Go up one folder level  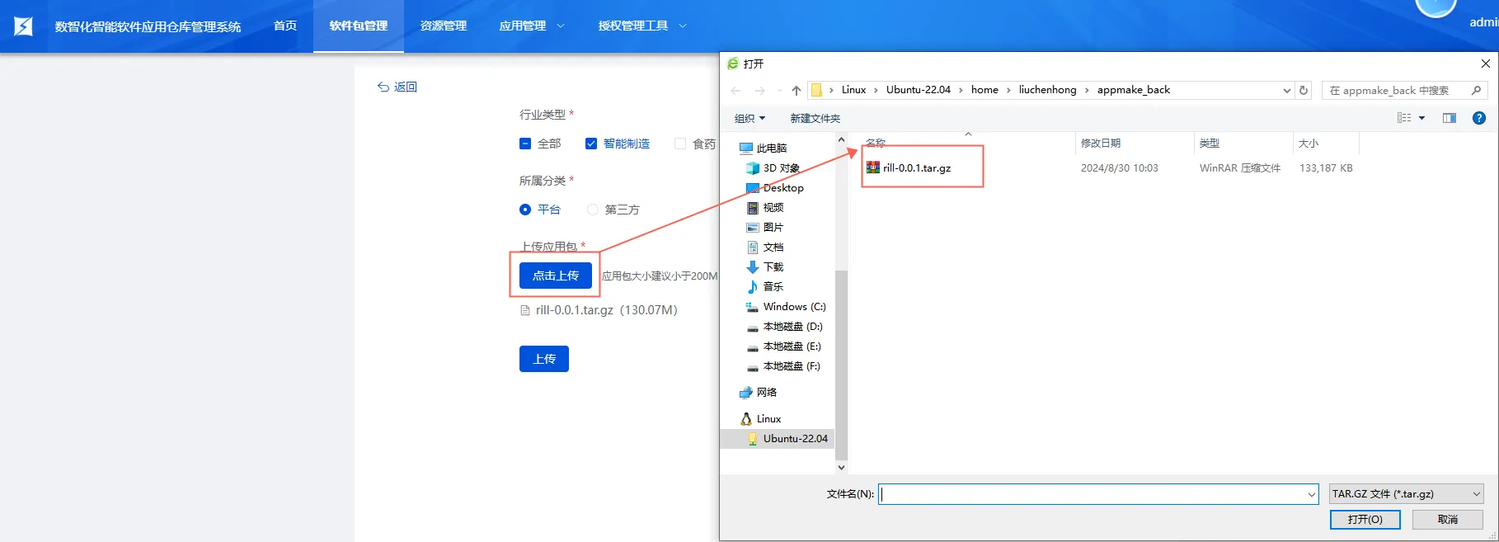796,90
